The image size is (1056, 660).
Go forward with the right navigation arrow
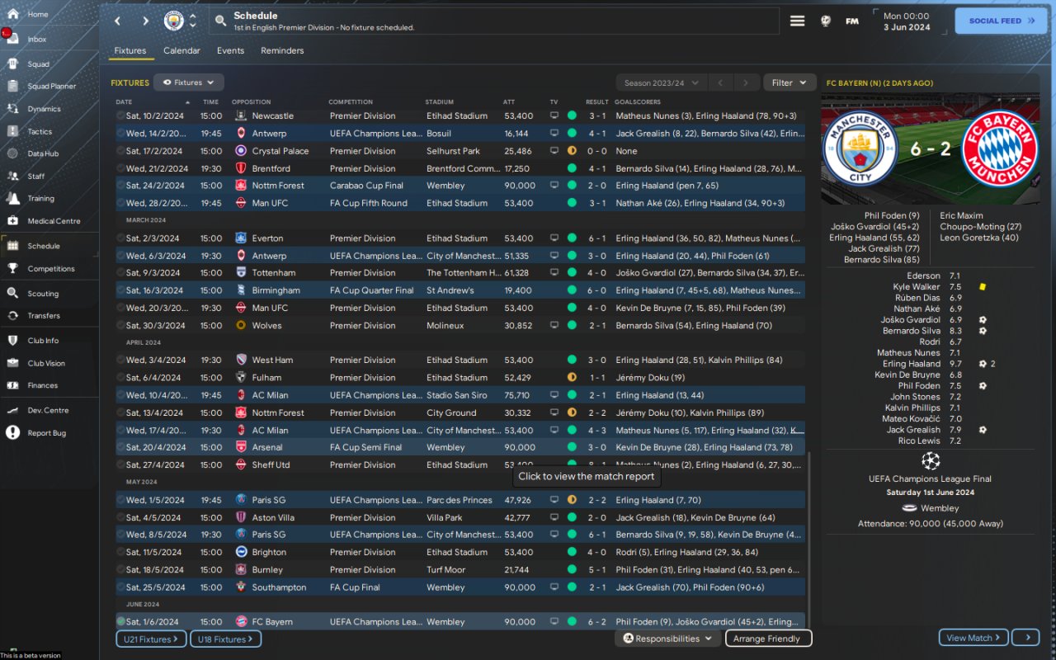pos(145,21)
